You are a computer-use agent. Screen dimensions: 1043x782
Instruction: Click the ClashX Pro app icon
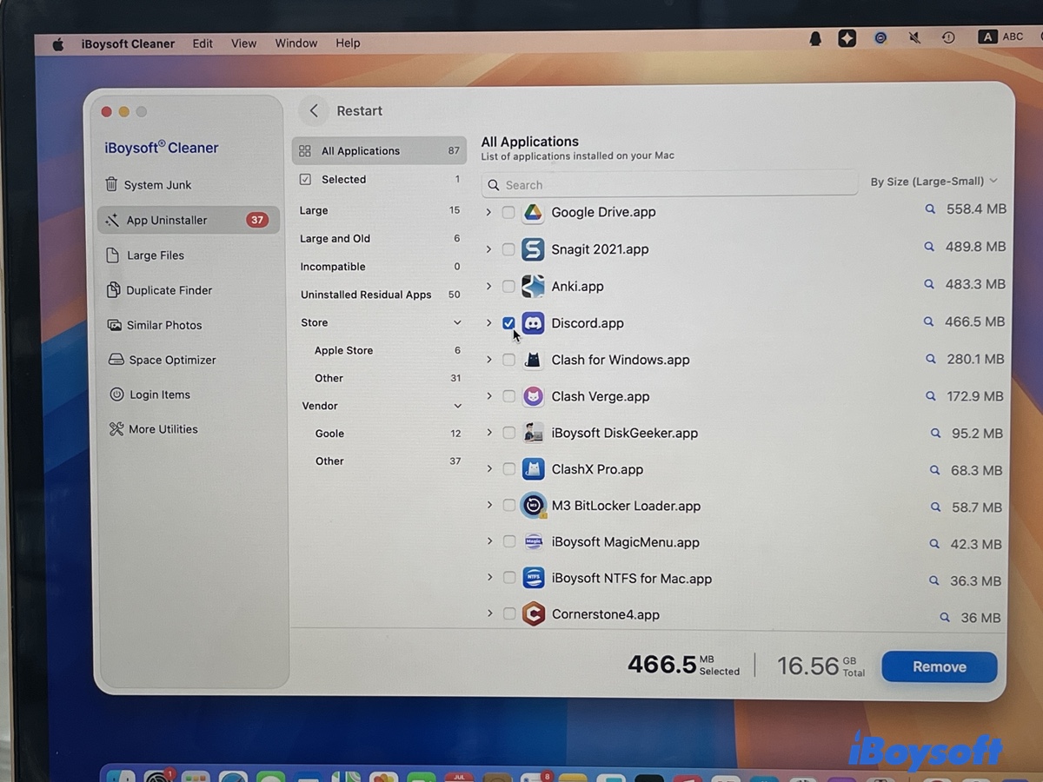533,469
